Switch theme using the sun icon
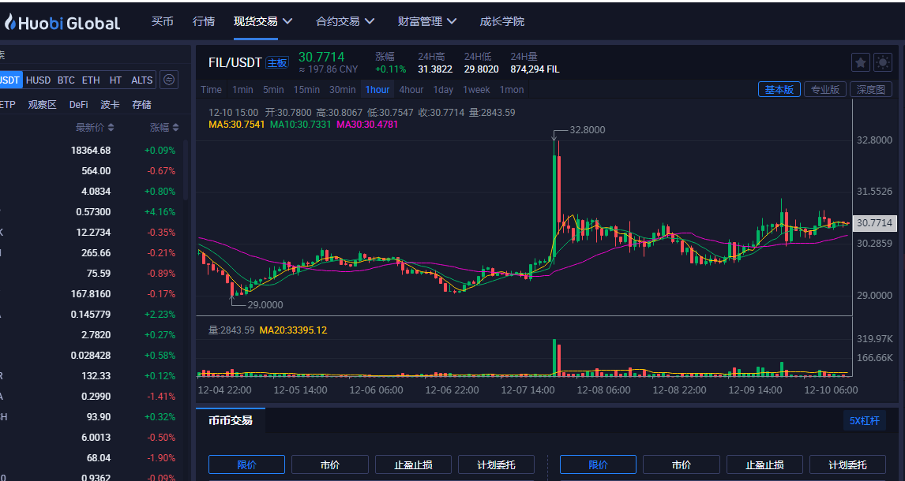This screenshot has height=481, width=905. 882,62
